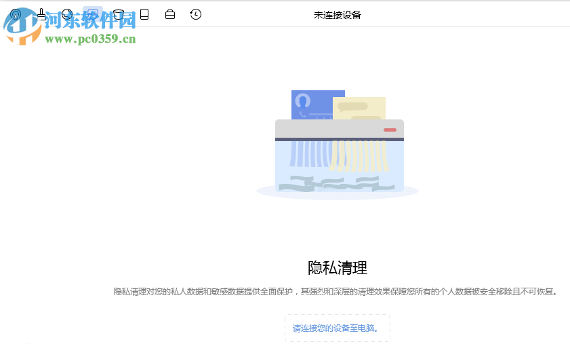
Task: Open the phone device icon
Action: click(x=144, y=14)
